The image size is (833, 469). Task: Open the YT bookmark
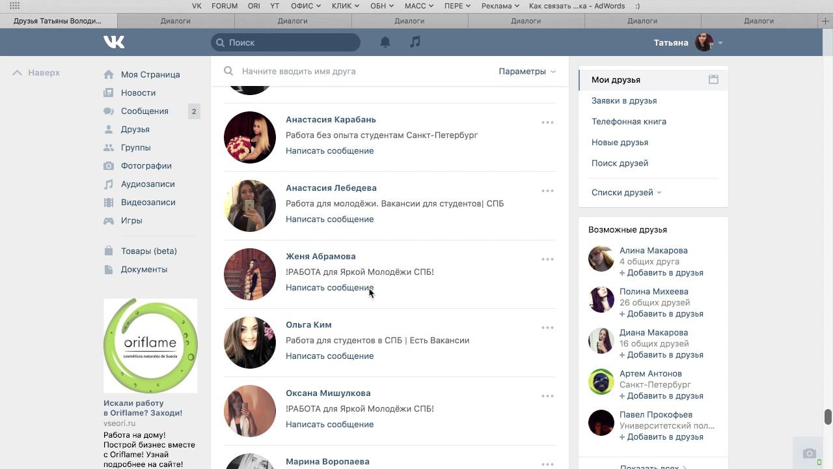(x=275, y=6)
